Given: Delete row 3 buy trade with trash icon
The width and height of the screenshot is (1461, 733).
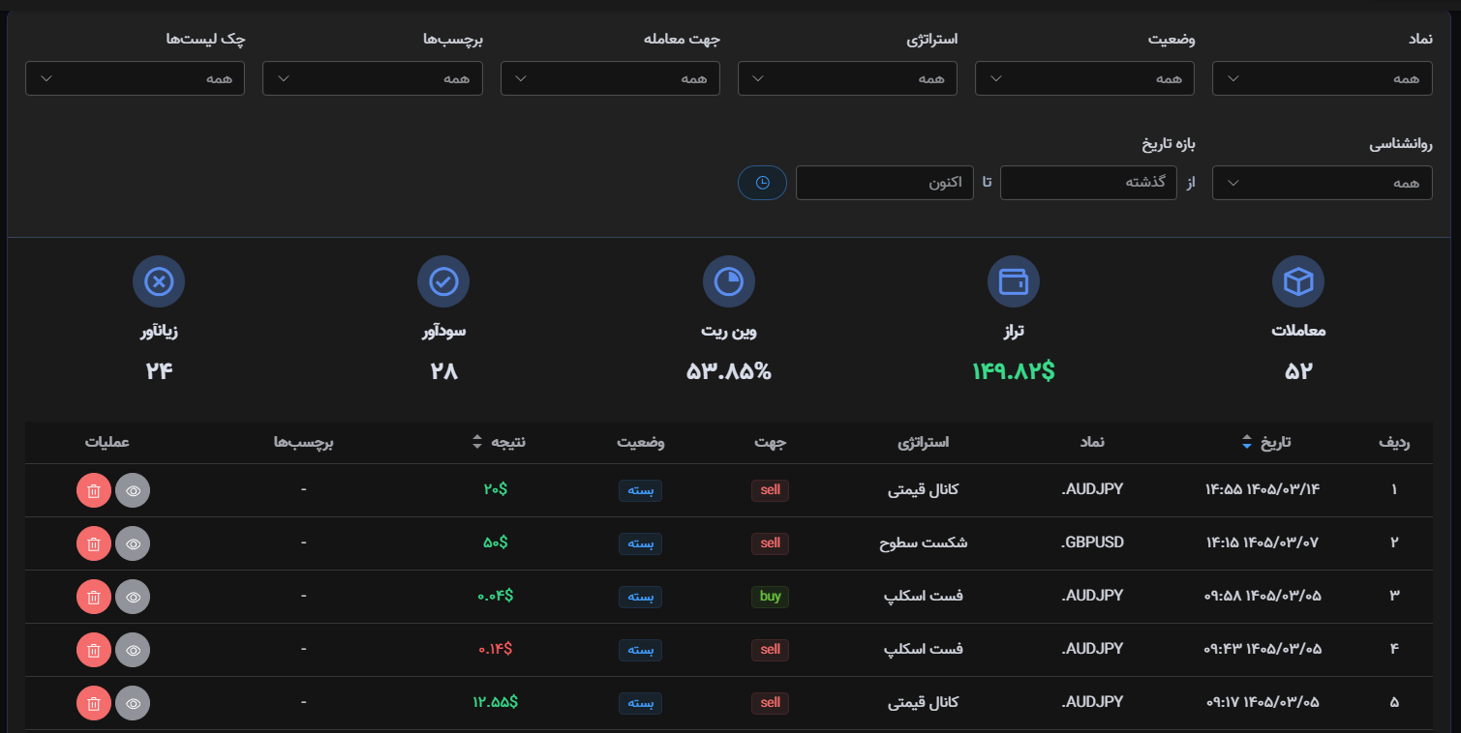Looking at the screenshot, I should coord(94,598).
